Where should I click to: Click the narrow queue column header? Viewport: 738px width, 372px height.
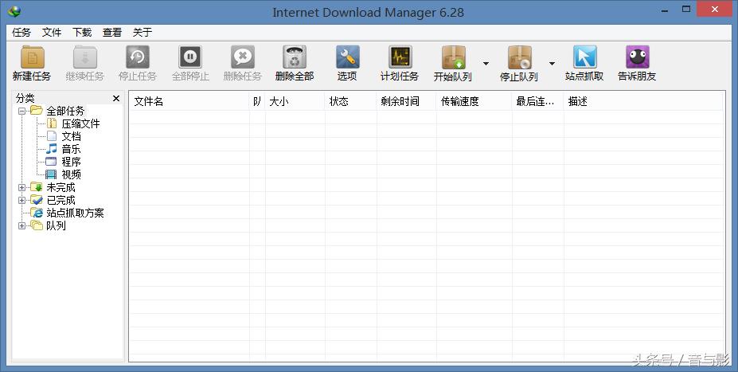coord(257,101)
